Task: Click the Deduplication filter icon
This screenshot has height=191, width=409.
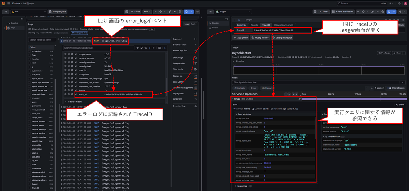Action: click(195, 63)
